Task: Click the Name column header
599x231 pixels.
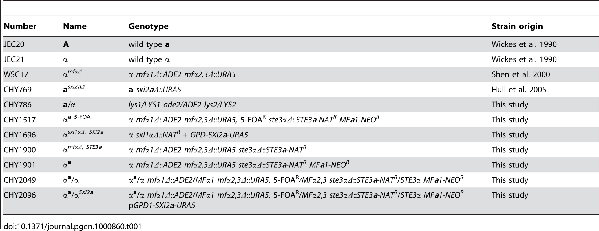Action: coord(75,26)
